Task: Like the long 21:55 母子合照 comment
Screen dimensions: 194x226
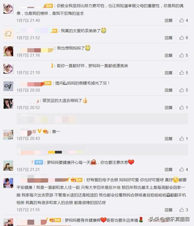Action: (x=183, y=210)
